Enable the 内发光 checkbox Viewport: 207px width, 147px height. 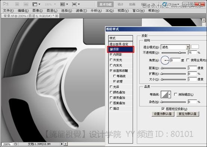point(111,65)
